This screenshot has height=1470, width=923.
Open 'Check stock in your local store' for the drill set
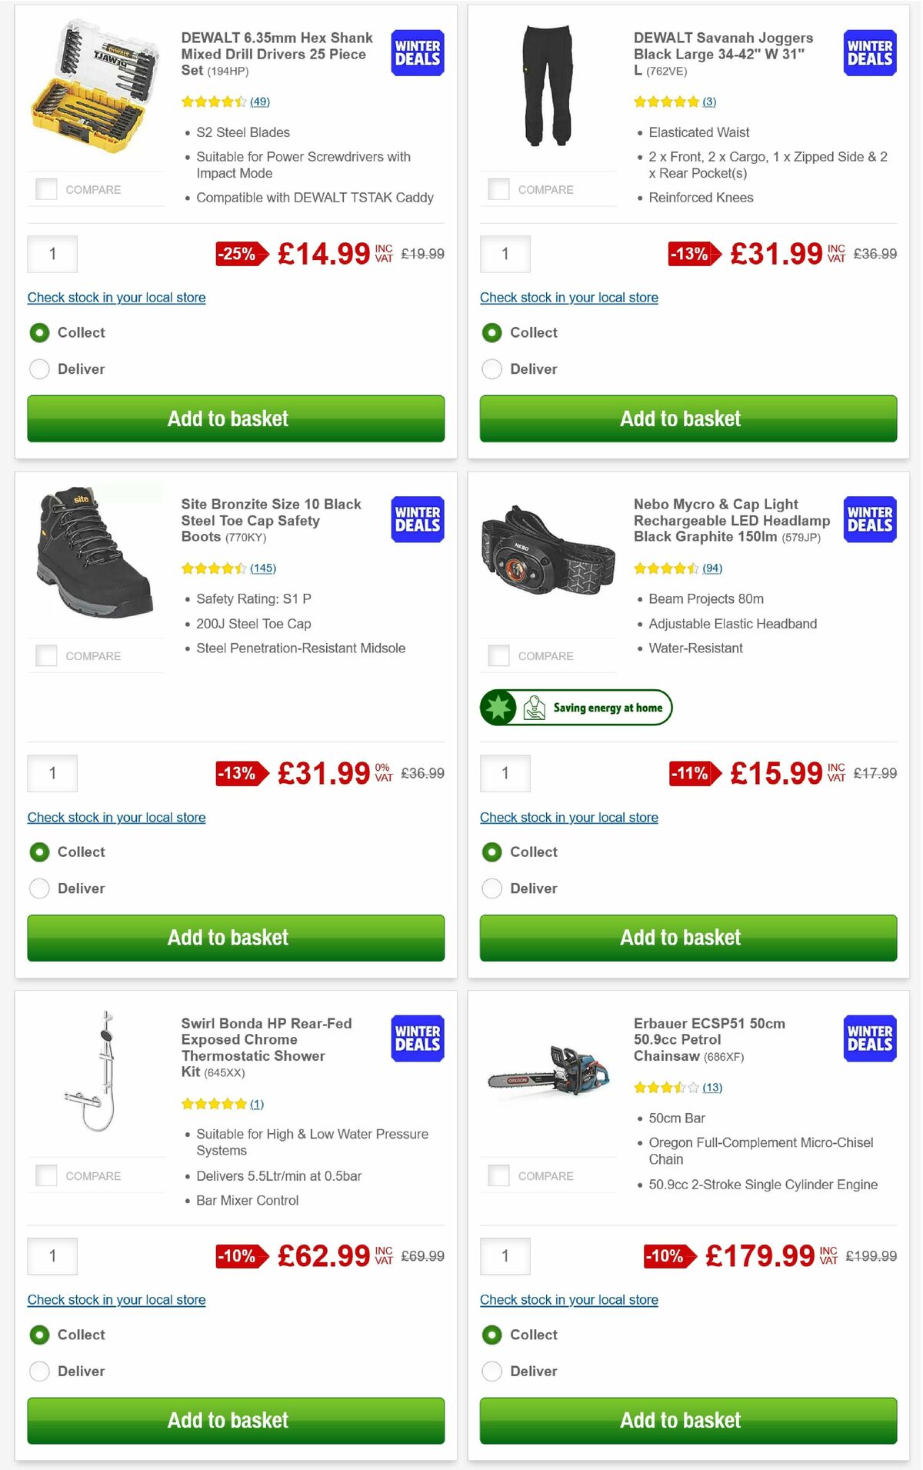click(x=116, y=298)
